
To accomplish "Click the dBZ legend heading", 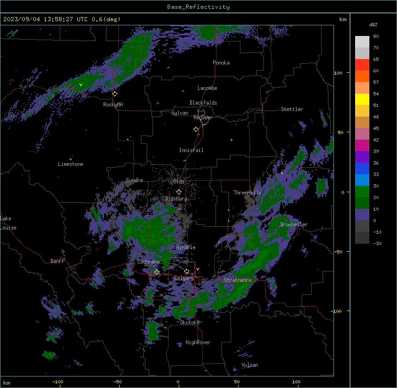I will [373, 24].
